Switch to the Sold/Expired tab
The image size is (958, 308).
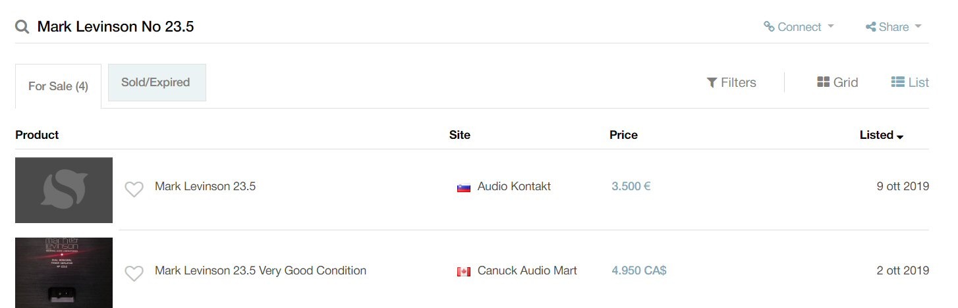pyautogui.click(x=155, y=82)
